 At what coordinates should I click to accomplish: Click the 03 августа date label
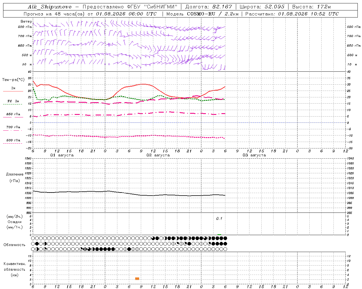coord(254,155)
